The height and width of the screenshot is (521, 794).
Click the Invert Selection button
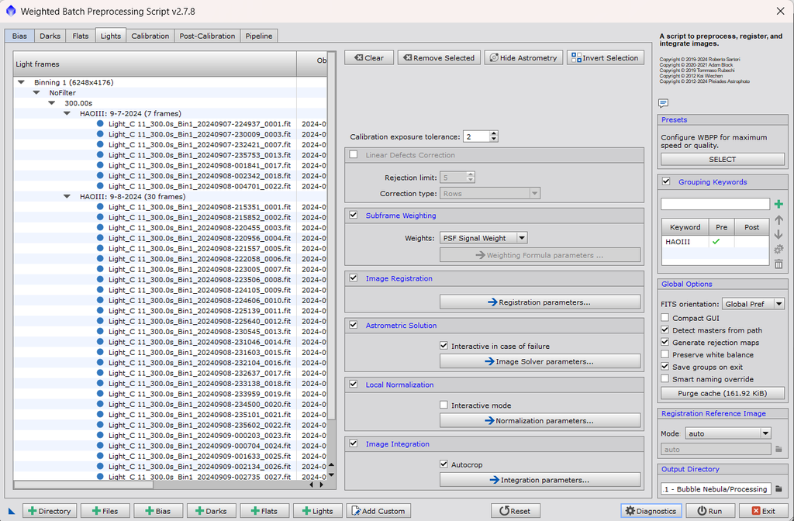pyautogui.click(x=605, y=57)
